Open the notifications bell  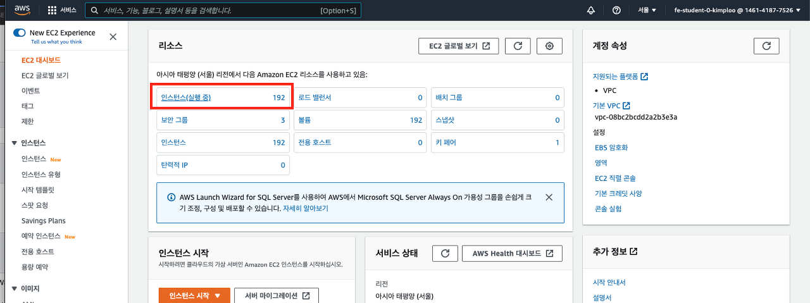tap(591, 10)
